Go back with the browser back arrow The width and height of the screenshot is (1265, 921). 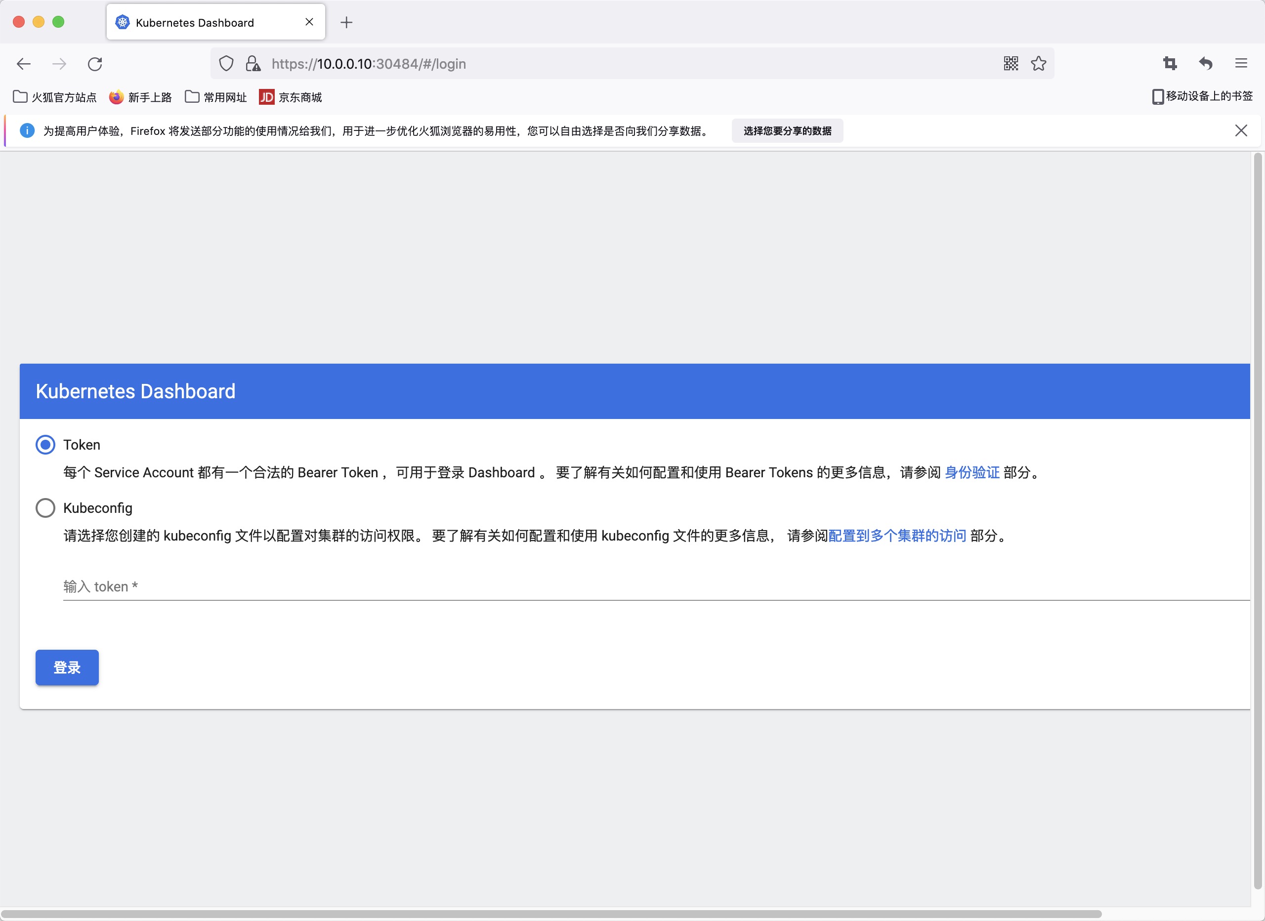(23, 64)
